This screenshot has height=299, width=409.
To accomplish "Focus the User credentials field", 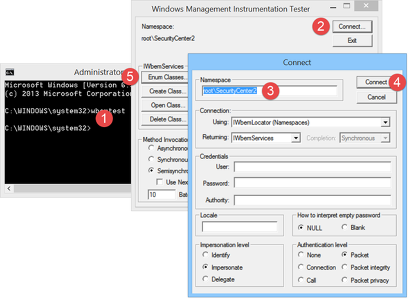I will click(312, 167).
